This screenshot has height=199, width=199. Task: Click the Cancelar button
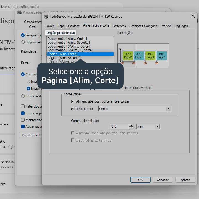[x=163, y=180]
